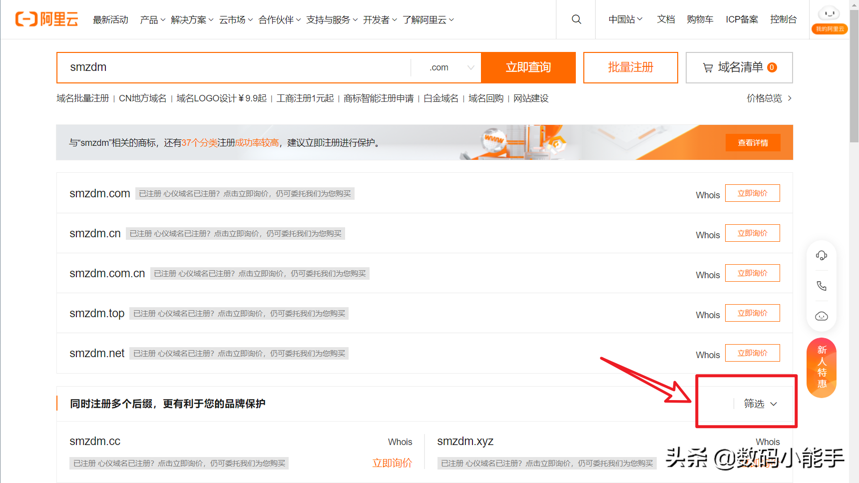Expand the 解决方案 menu
Viewport: 859px width, 483px height.
pyautogui.click(x=192, y=20)
